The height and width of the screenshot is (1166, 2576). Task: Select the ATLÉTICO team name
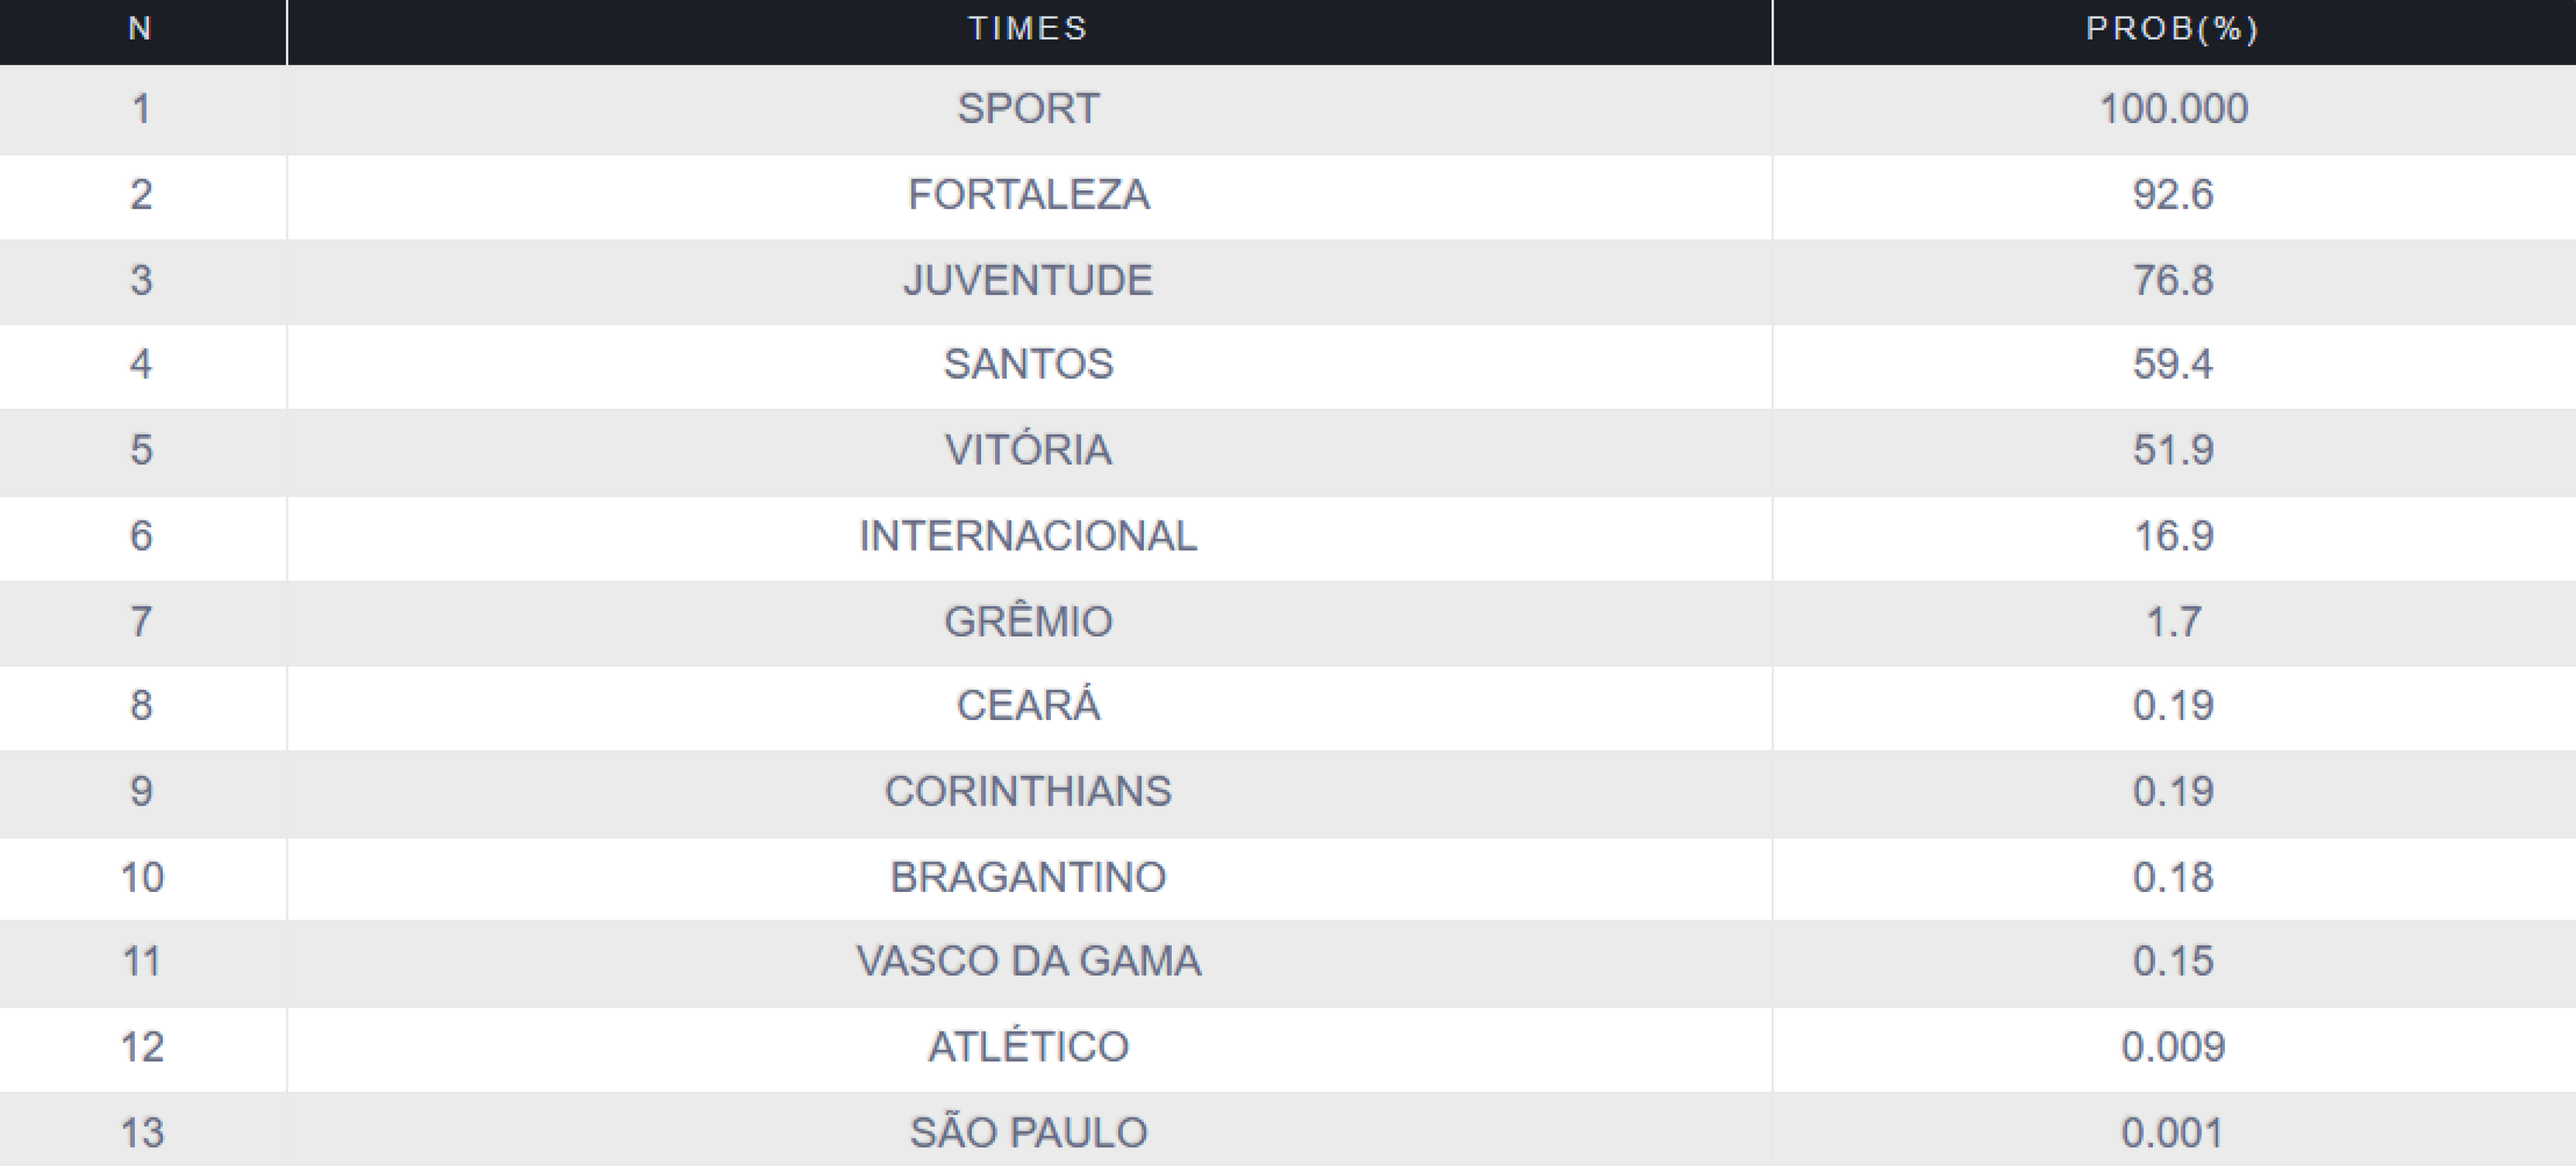(x=1028, y=1047)
